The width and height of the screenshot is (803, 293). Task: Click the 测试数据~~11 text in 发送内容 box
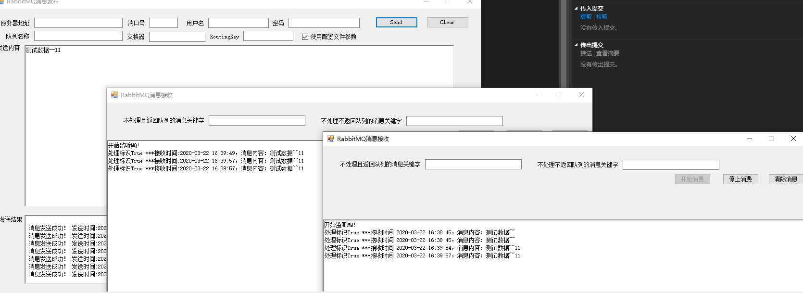point(43,50)
